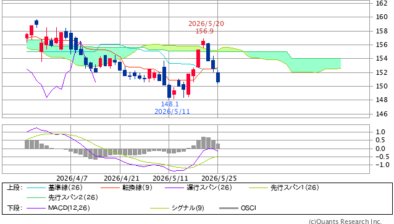Click the 2026/5/25 x-axis date label
Viewport: 394px width, 224px height.
click(219, 178)
